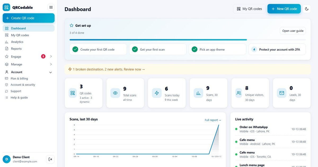Screen dimensions: 318x167
Task: Toggle the 'Pick an app theme' checkmark
Action: (x=195, y=49)
